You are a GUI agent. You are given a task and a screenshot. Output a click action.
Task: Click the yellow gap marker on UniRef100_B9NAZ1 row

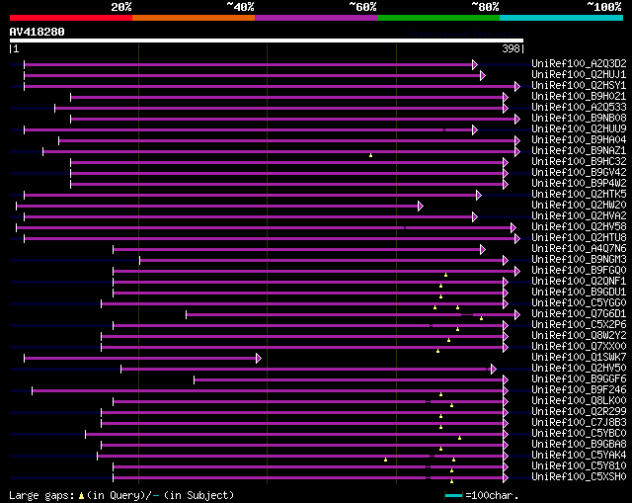[371, 155]
